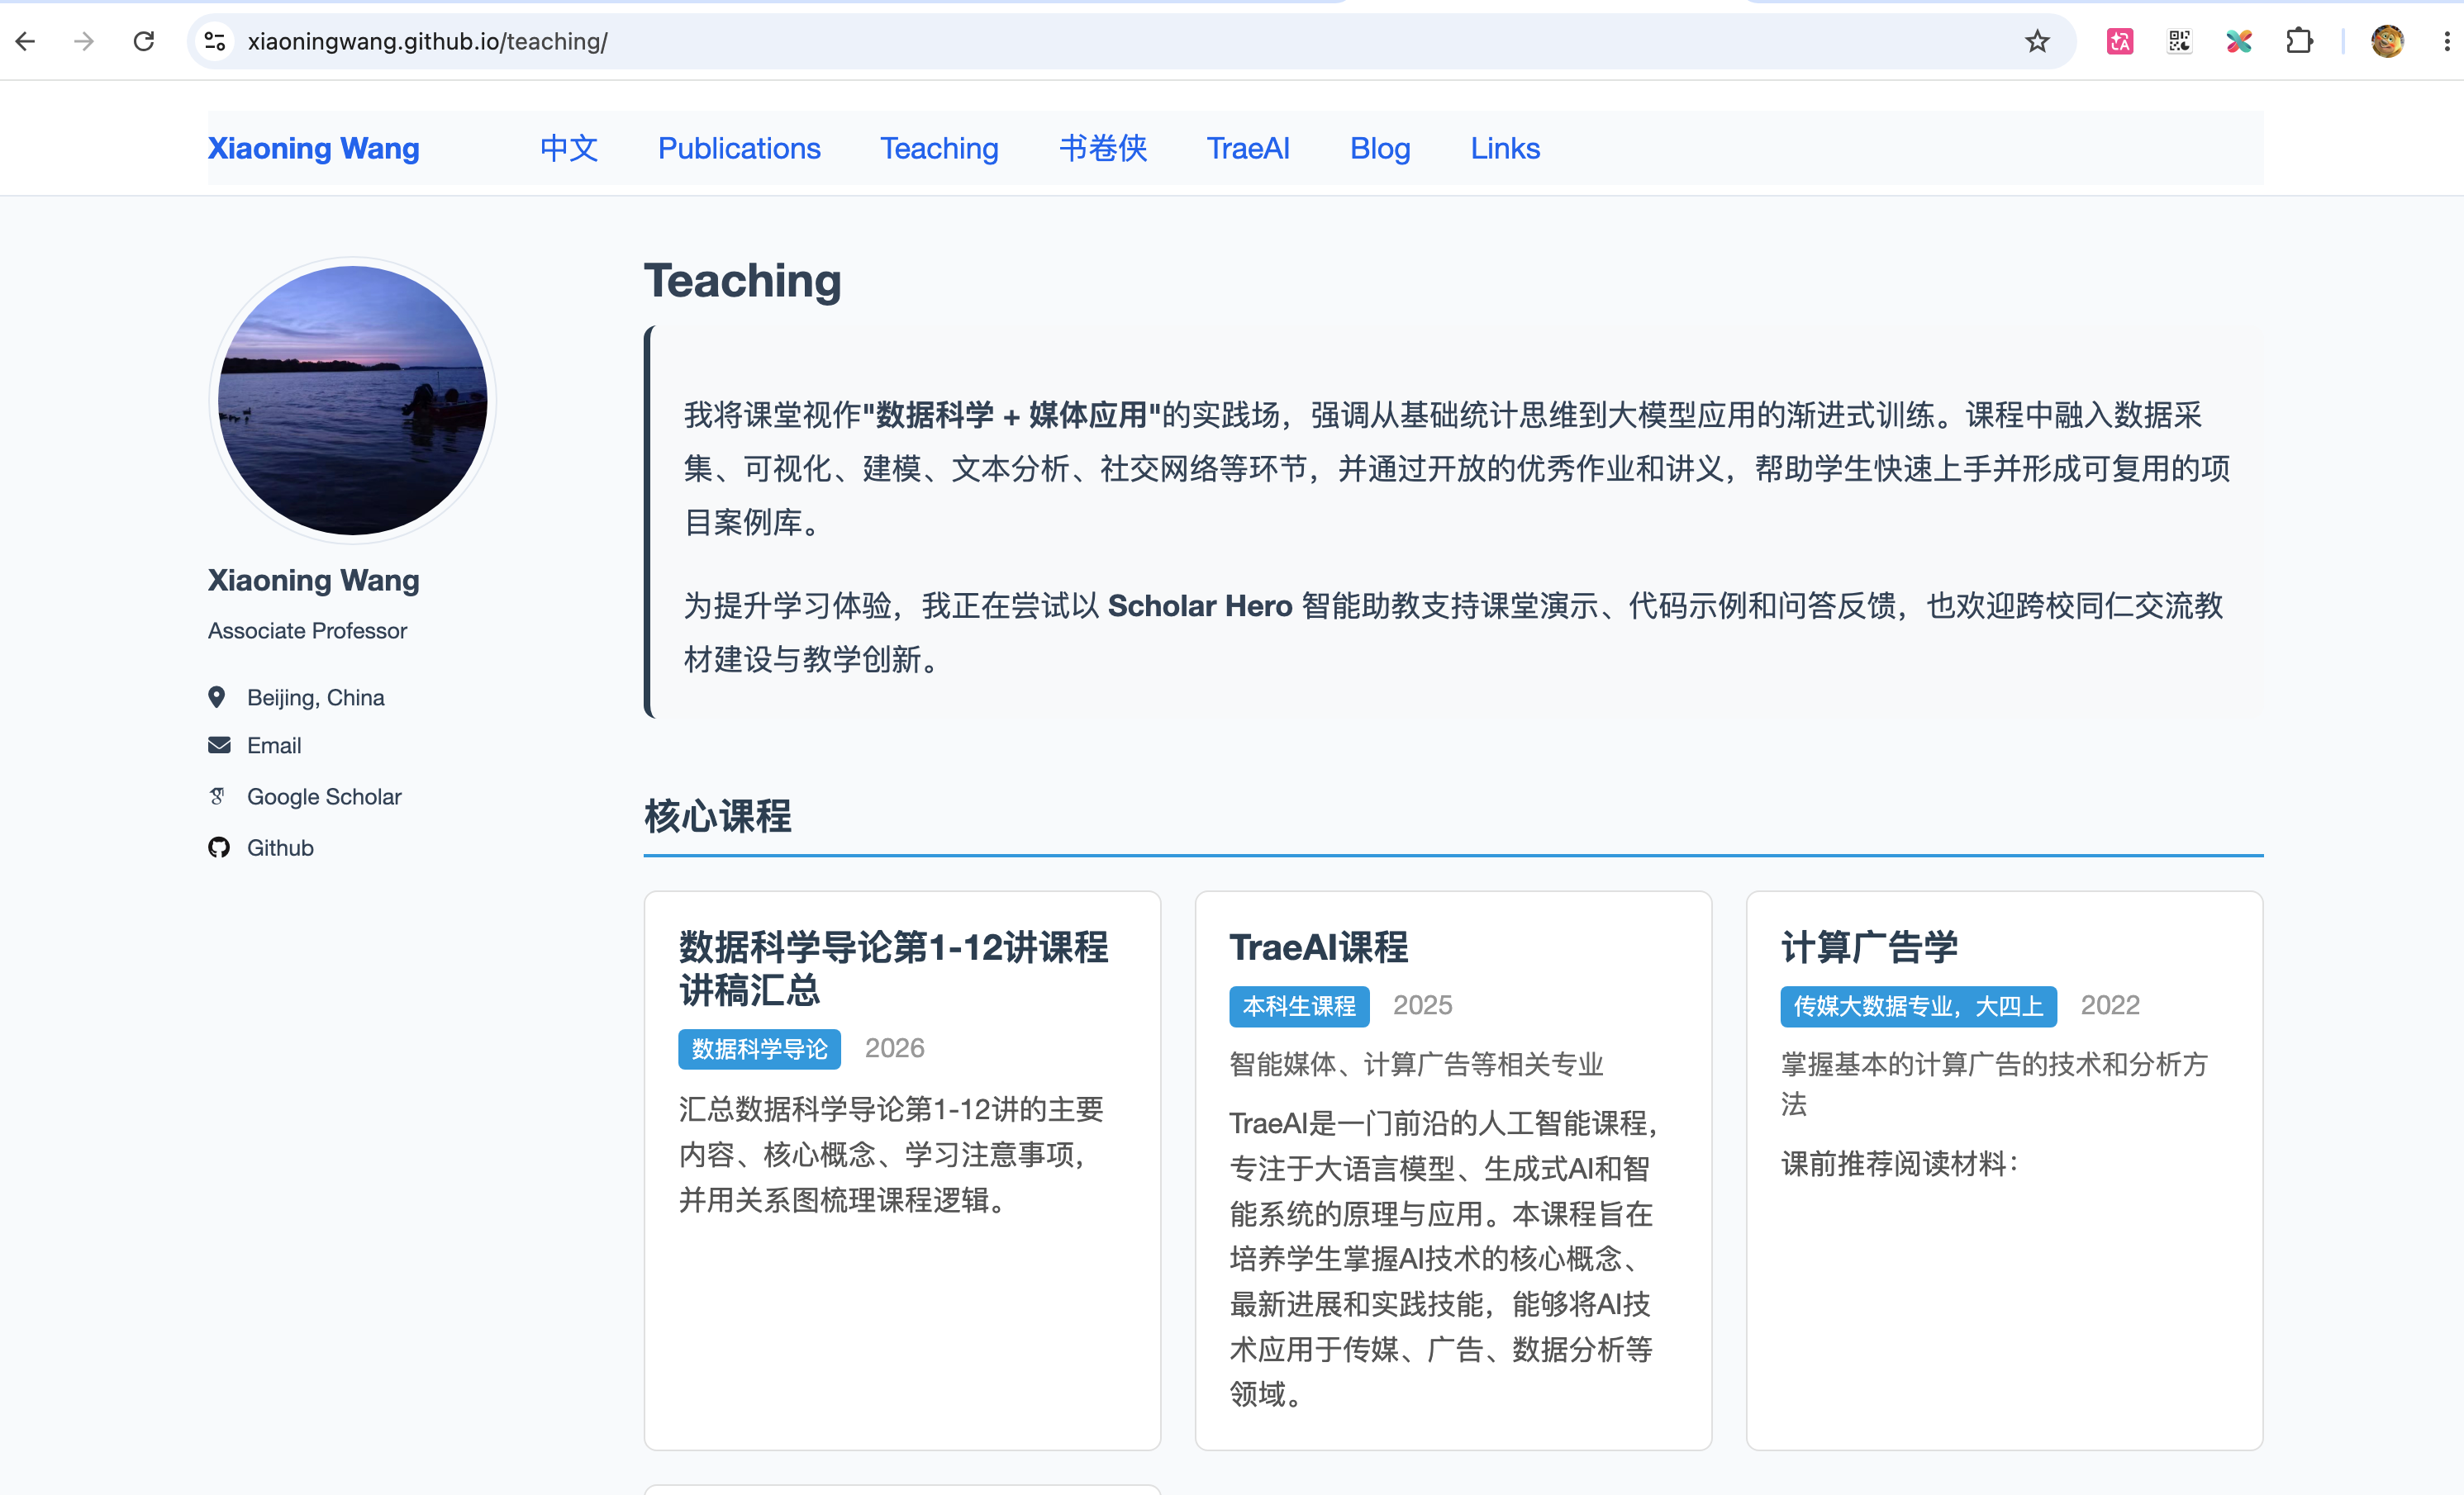Go to Xiaoning Wang site title
The image size is (2464, 1495).
pos(313,148)
